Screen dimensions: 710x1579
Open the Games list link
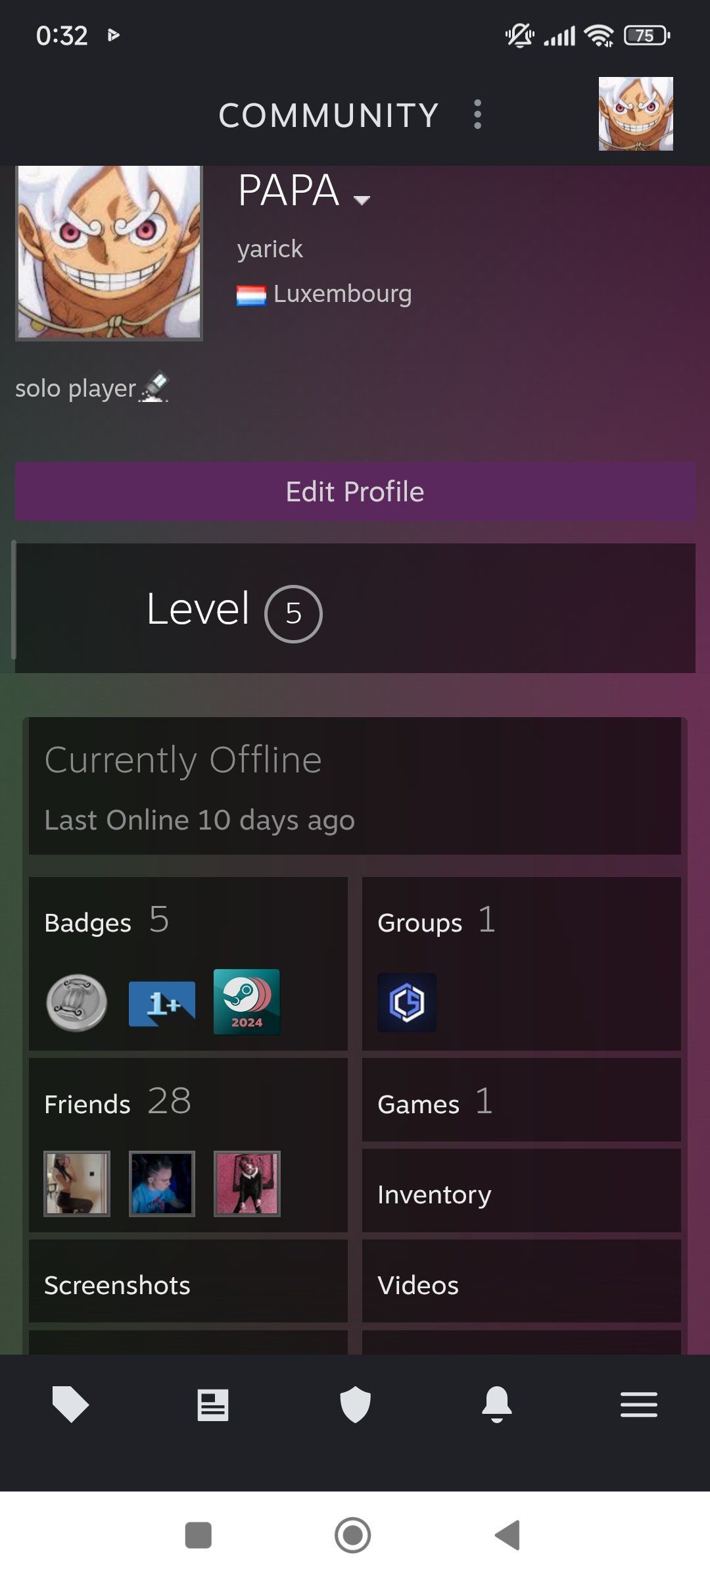(x=521, y=1102)
